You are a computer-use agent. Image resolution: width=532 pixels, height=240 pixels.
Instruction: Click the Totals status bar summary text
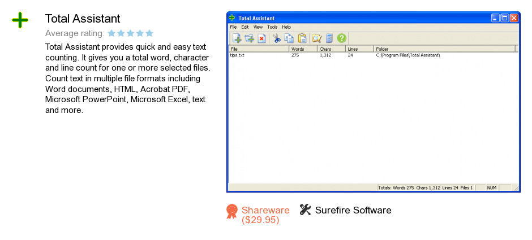click(x=426, y=187)
